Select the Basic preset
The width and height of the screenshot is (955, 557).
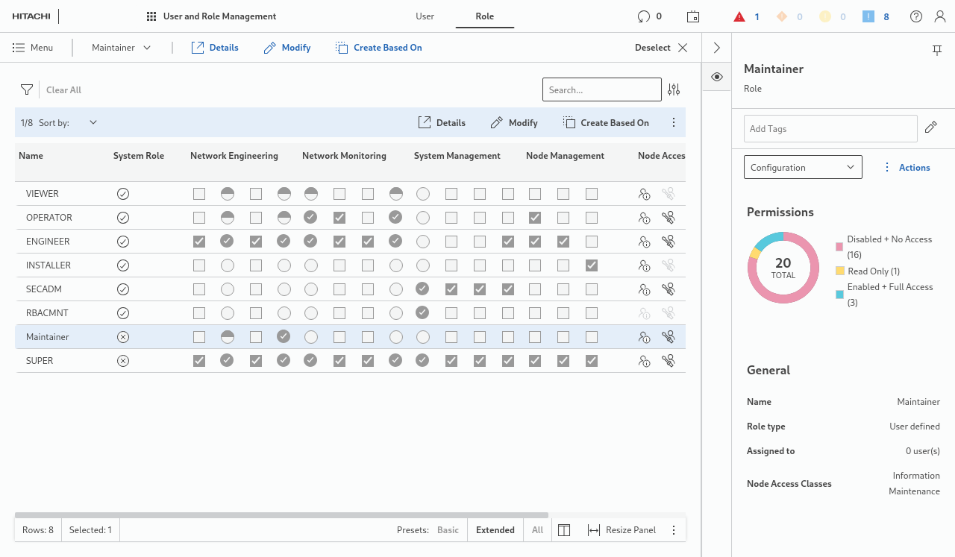point(448,530)
